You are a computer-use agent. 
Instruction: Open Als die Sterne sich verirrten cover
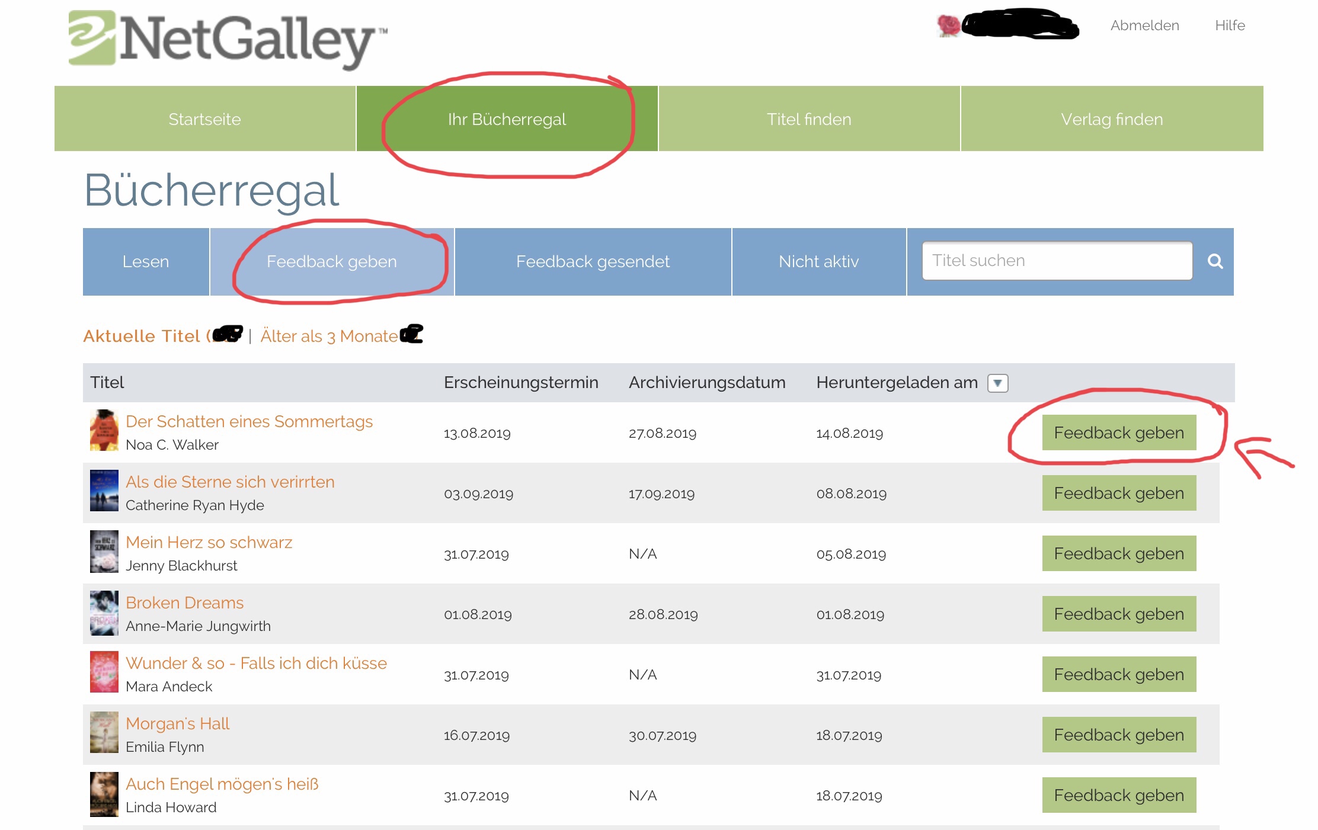point(104,491)
